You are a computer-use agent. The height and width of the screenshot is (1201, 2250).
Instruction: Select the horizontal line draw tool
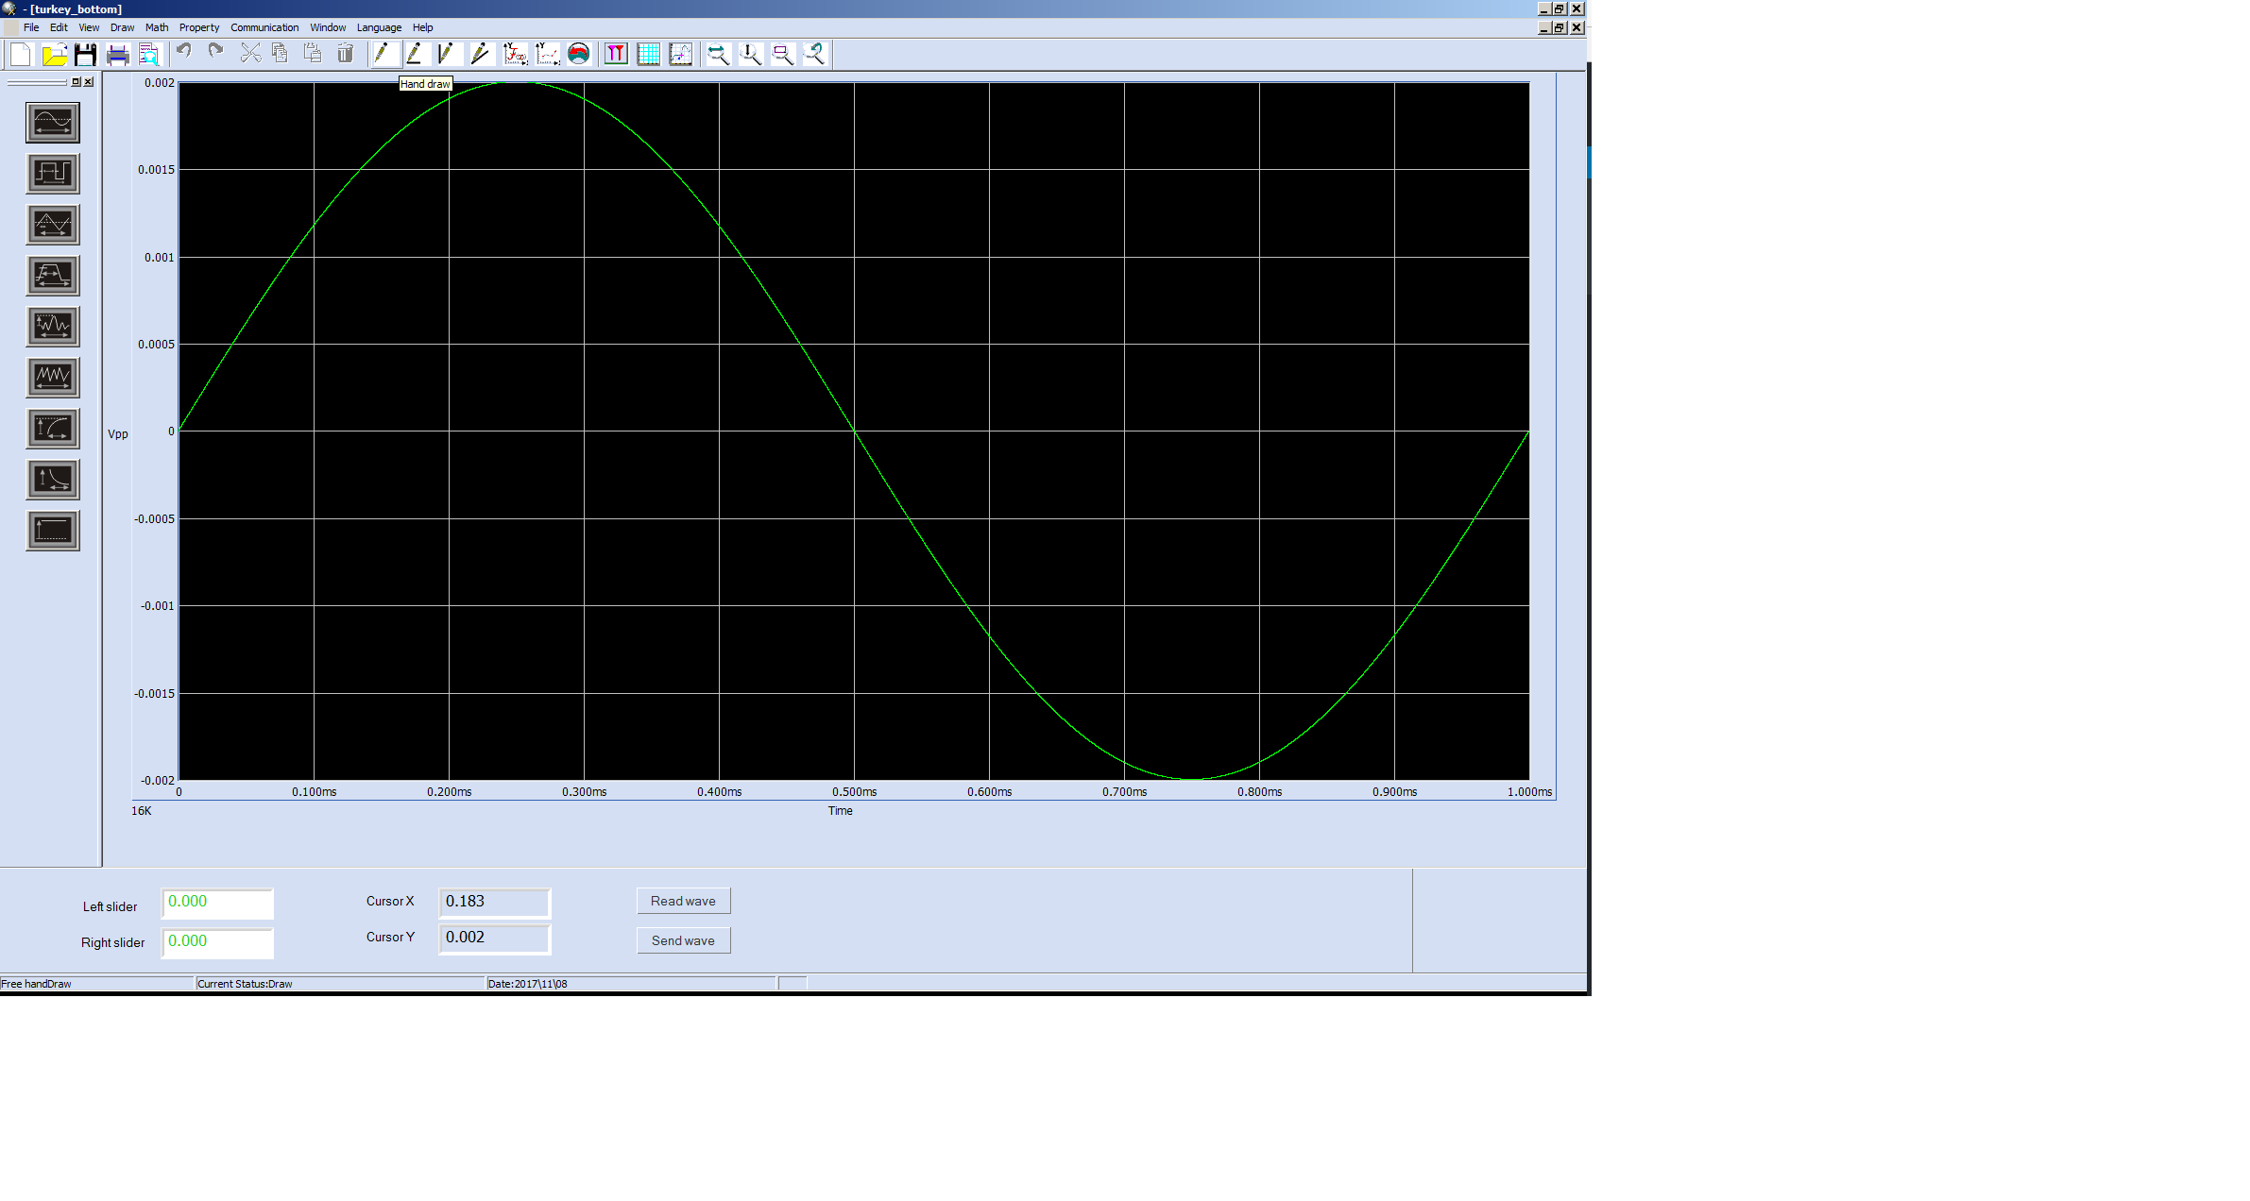pyautogui.click(x=416, y=55)
